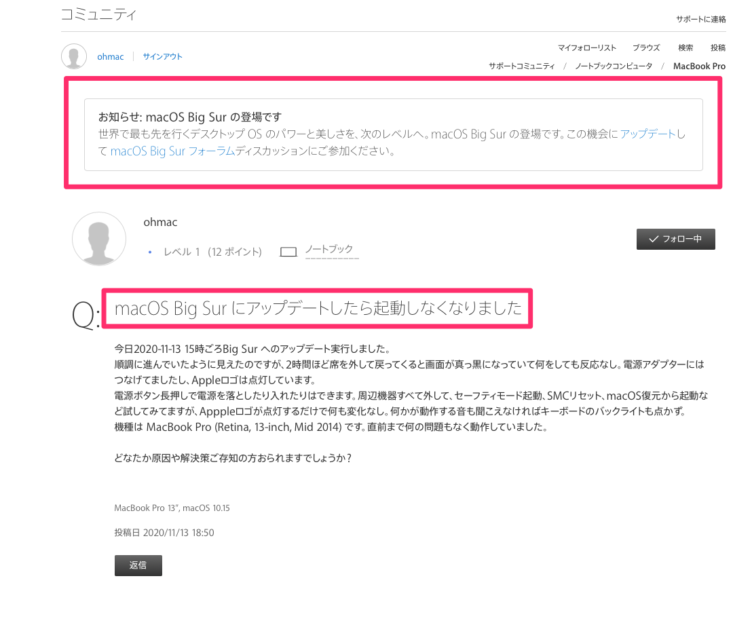The width and height of the screenshot is (752, 625).
Task: Click the line どなたか原因や解決策ご存知の方
Action: point(233,458)
